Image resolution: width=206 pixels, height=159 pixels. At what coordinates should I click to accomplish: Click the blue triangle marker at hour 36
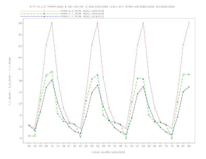[98, 85]
